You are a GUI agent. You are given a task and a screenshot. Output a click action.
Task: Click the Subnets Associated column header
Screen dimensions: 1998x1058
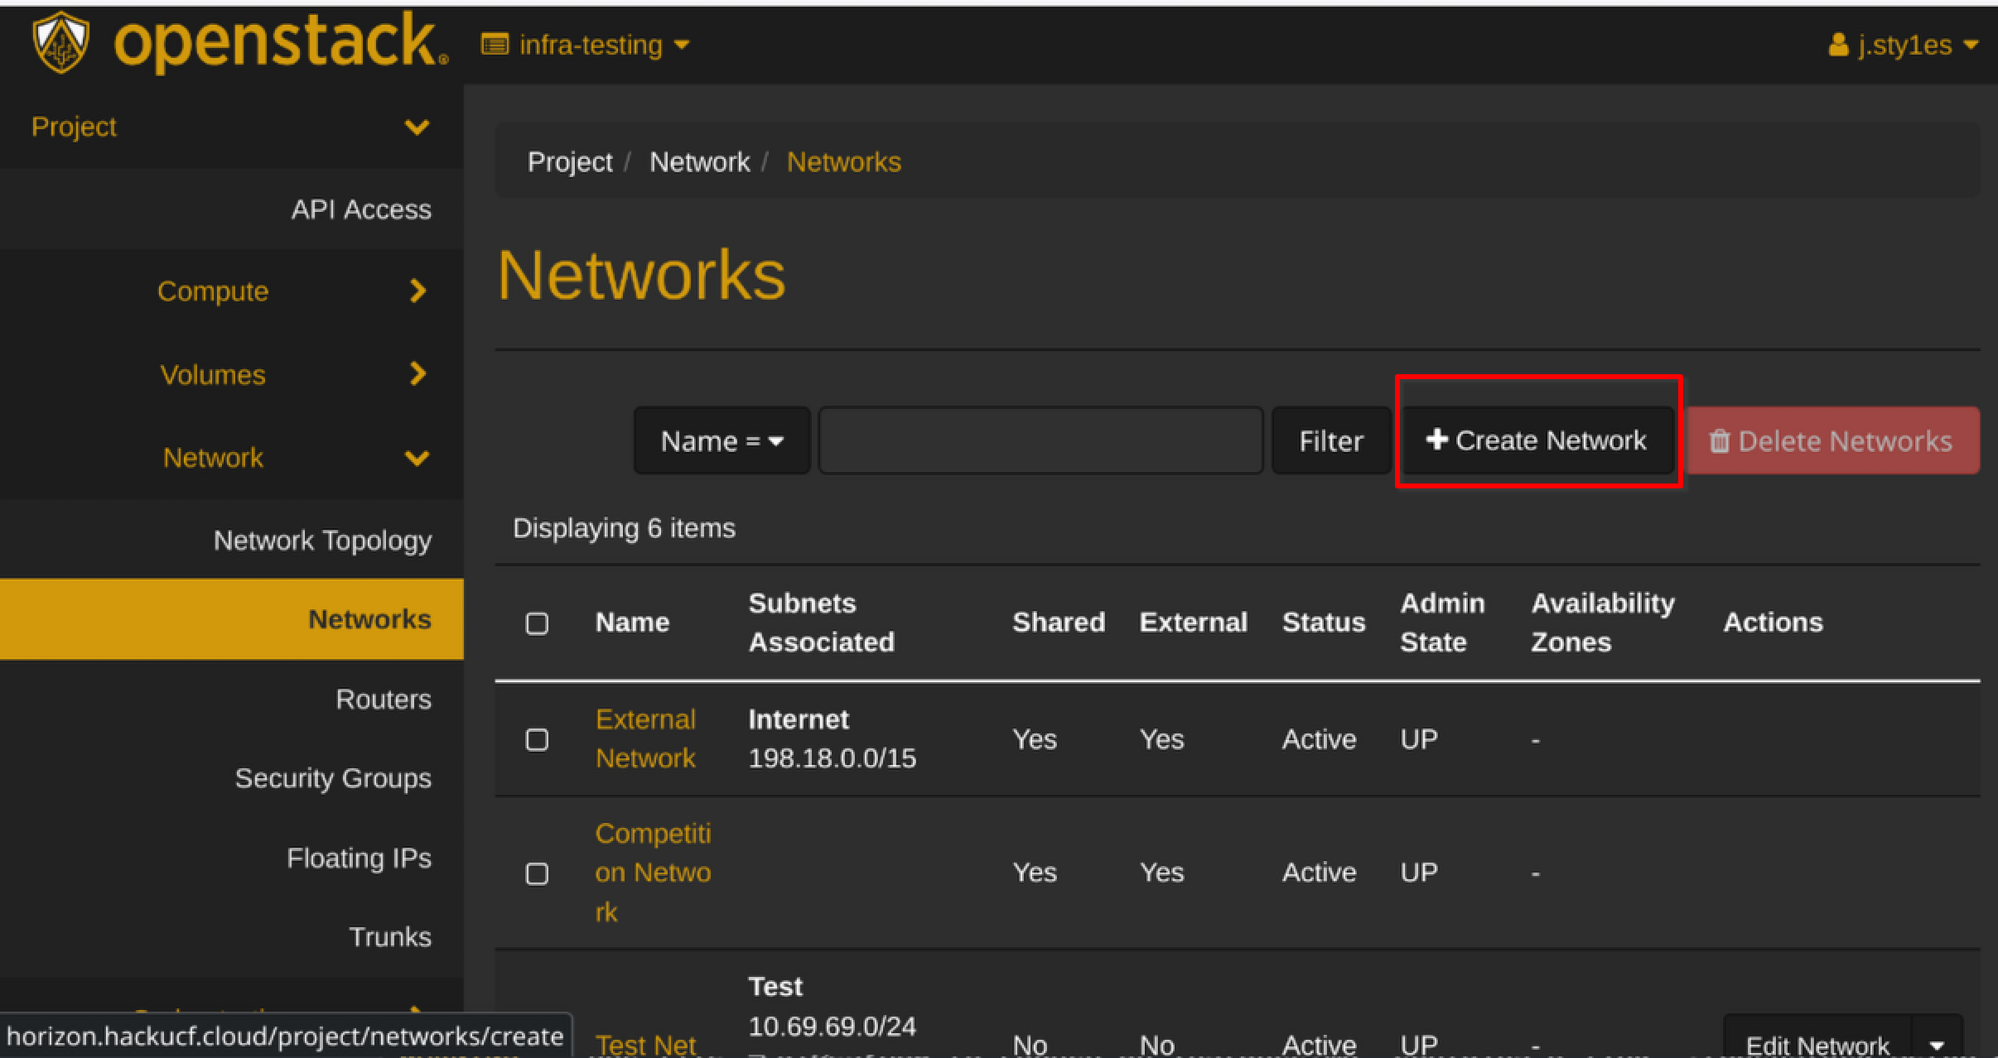(821, 623)
